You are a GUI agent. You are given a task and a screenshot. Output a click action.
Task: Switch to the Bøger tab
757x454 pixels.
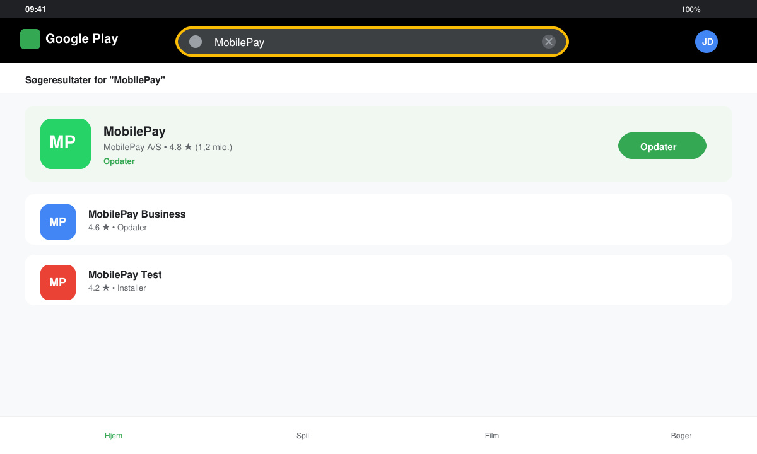point(681,436)
